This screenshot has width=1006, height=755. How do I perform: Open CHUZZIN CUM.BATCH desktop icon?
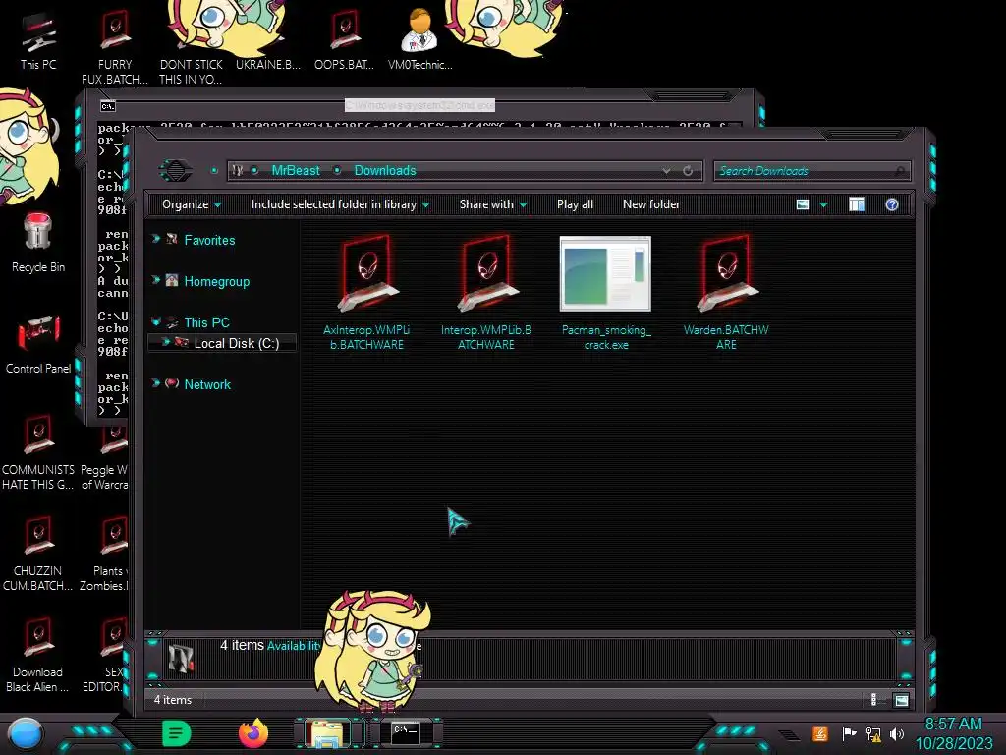pyautogui.click(x=38, y=554)
